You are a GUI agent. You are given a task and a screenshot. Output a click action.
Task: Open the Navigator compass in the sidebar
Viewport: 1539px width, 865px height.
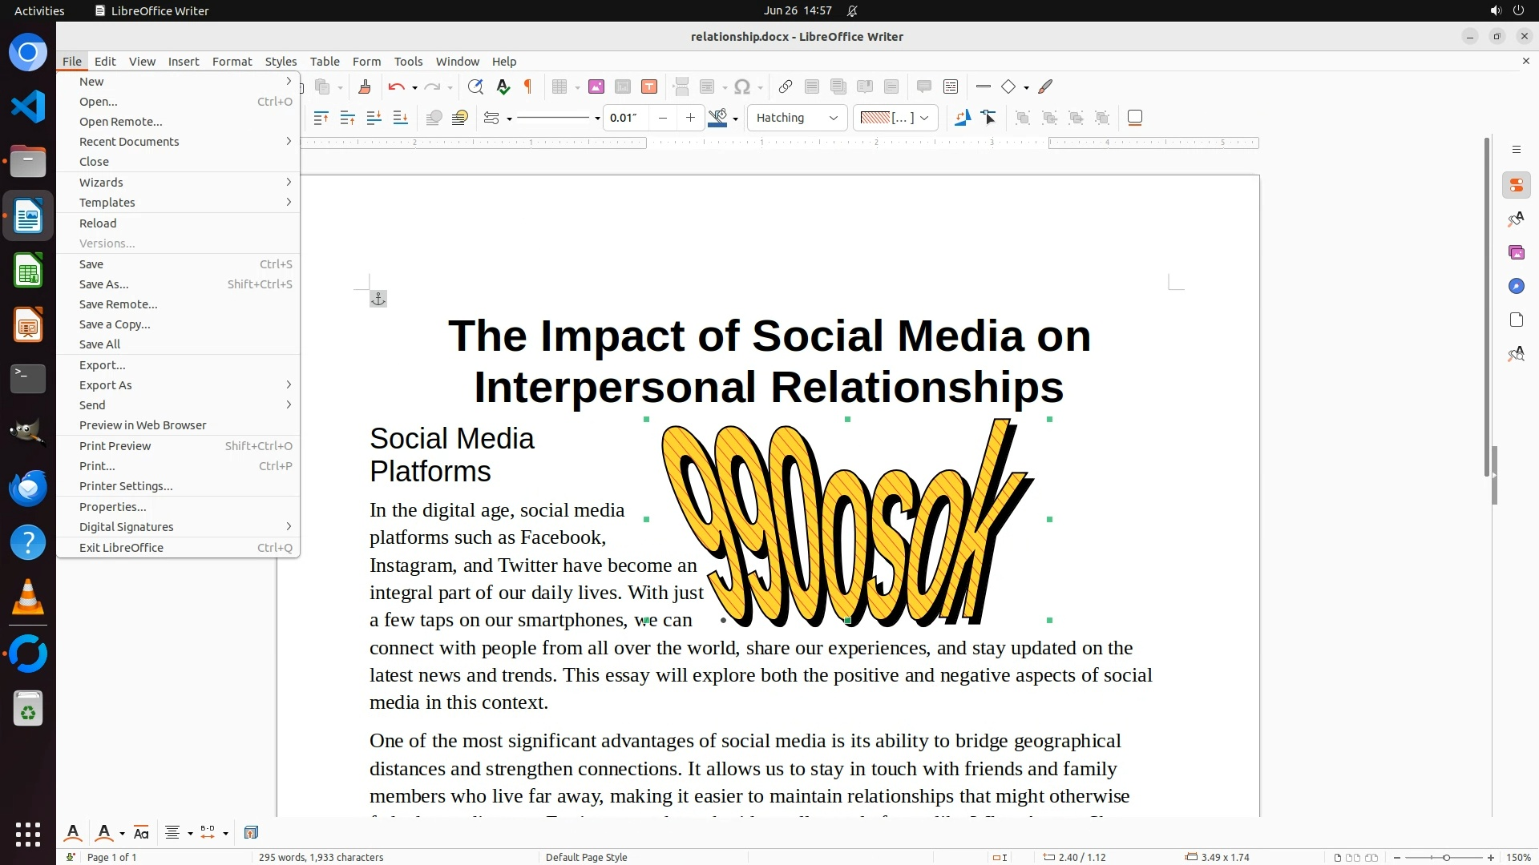pyautogui.click(x=1516, y=286)
